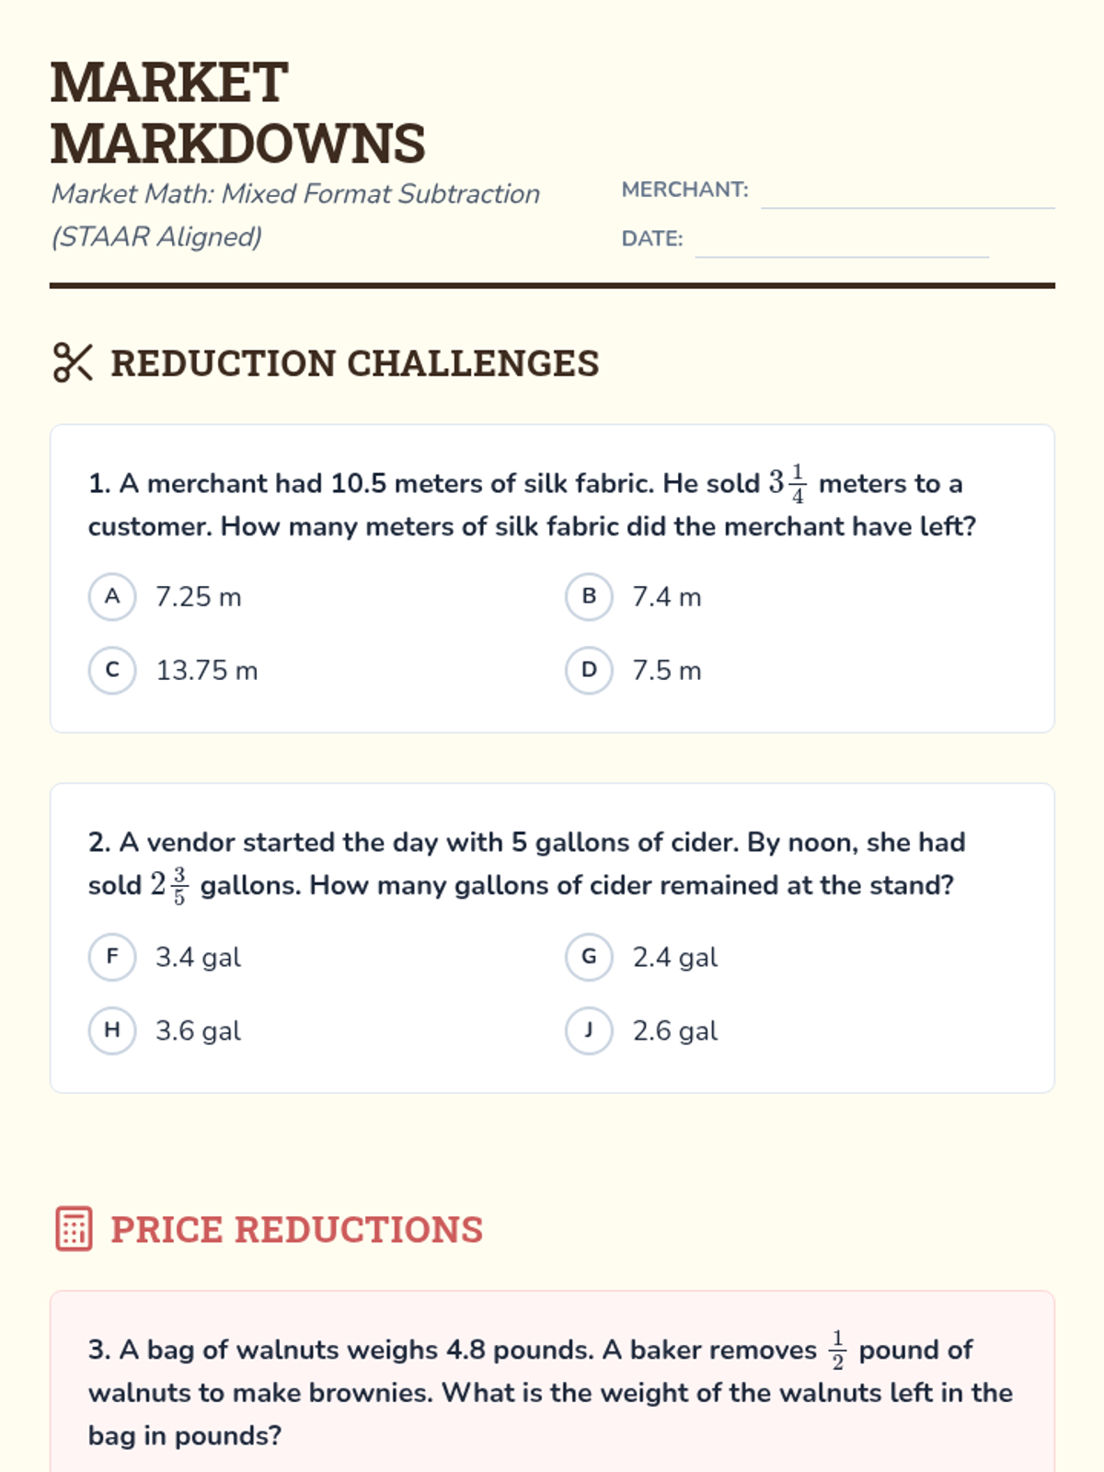Click the scissors icon beside Reduction Challenges
The image size is (1104, 1472).
point(73,362)
